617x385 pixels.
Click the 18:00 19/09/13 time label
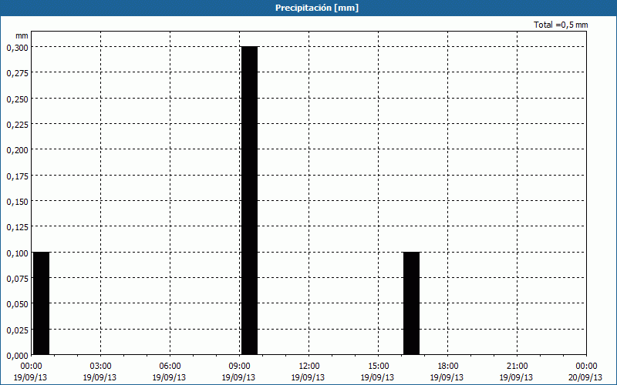coord(447,372)
